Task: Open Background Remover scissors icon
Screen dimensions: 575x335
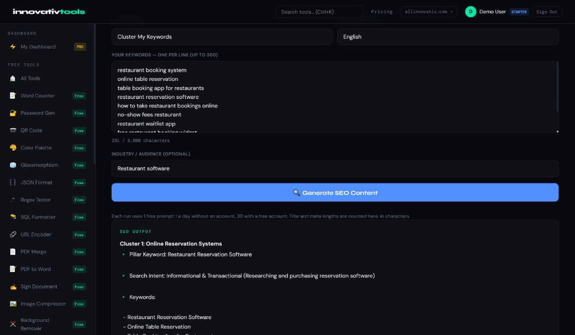Action: coord(13,324)
